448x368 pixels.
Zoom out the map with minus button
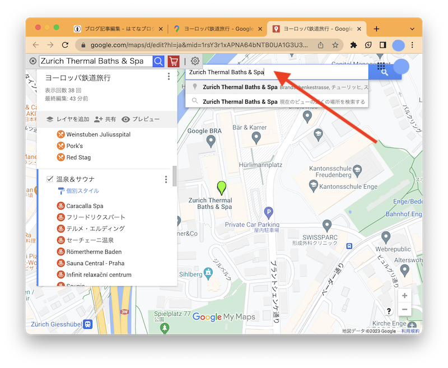(404, 309)
